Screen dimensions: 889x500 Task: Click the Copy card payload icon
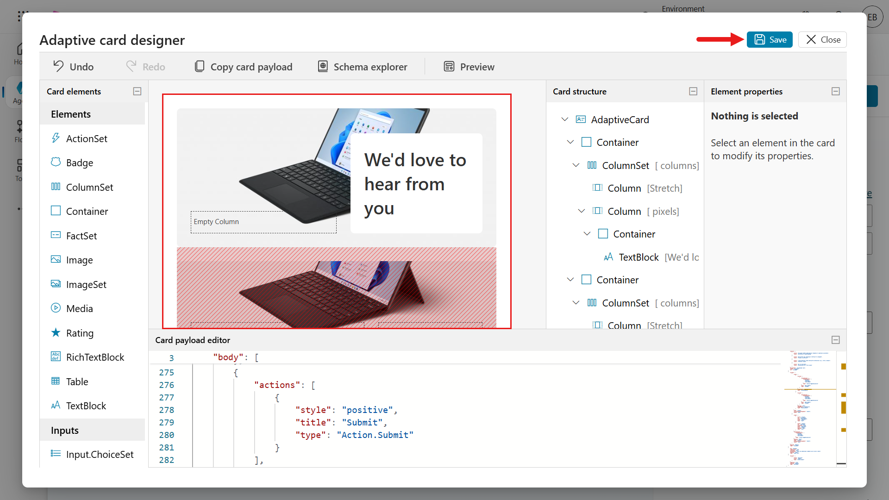click(200, 66)
